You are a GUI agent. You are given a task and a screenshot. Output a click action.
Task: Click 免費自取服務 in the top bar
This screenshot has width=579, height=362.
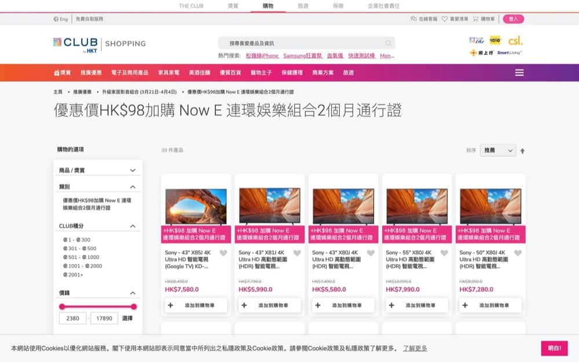tap(89, 19)
